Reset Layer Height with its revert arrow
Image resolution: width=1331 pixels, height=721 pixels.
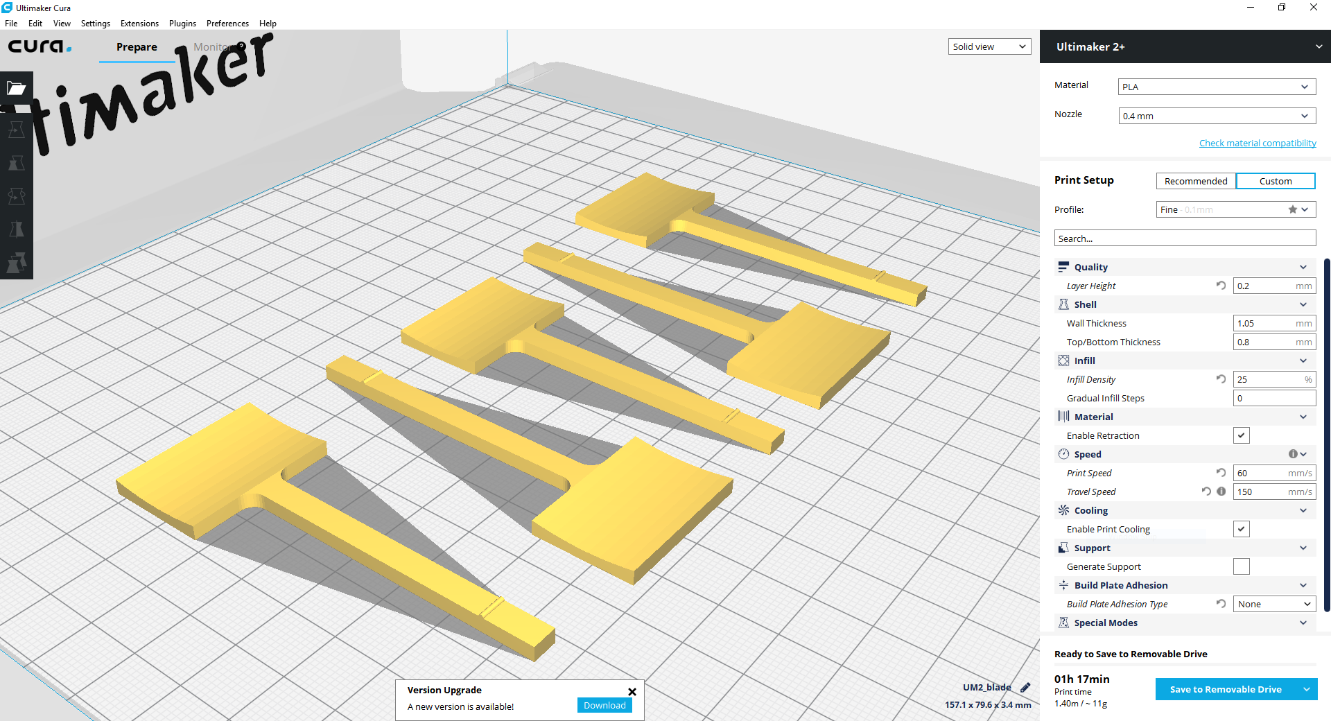point(1221,286)
